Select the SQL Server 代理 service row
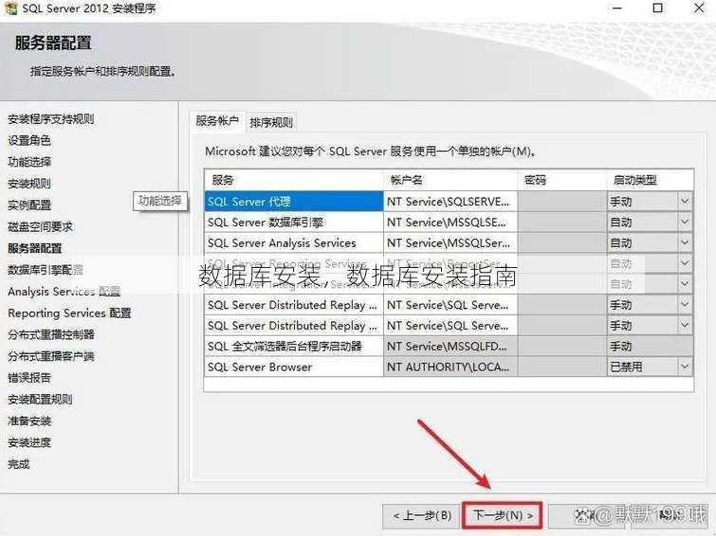This screenshot has width=716, height=536. pos(294,201)
